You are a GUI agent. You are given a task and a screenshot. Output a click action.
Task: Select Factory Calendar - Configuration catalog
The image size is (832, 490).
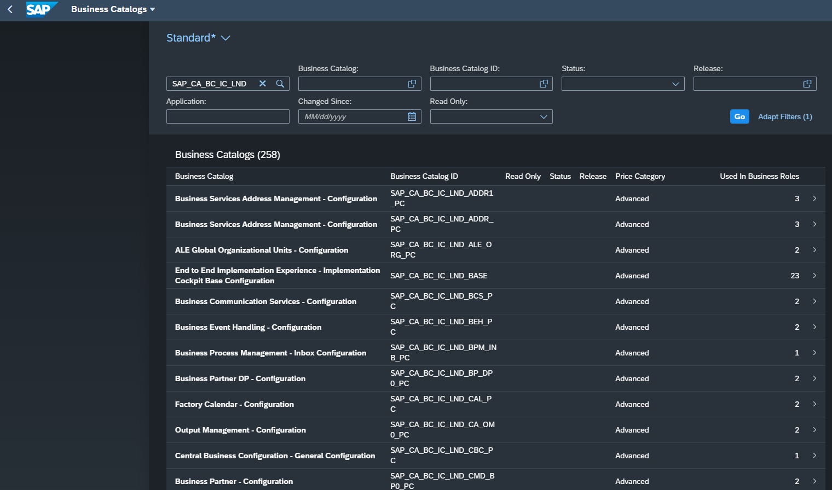click(234, 404)
